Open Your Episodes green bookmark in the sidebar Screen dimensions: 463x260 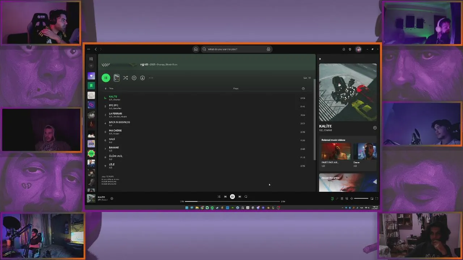click(x=91, y=86)
